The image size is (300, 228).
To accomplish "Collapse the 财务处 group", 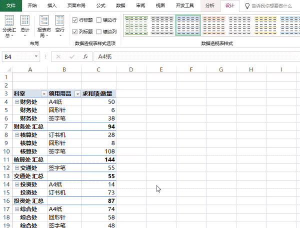I will tap(17, 102).
